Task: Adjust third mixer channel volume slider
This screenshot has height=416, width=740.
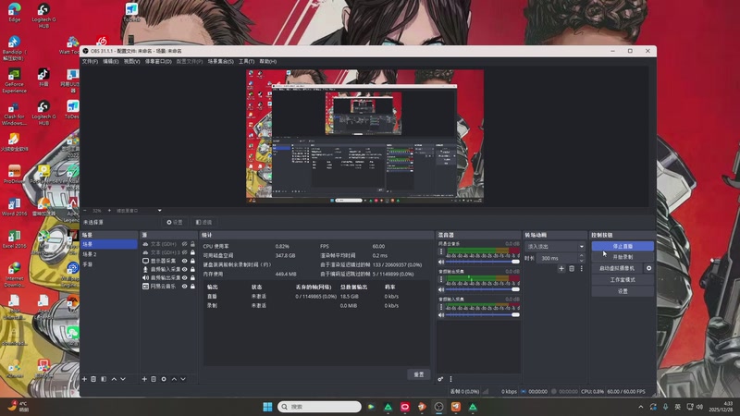Action: (x=482, y=314)
